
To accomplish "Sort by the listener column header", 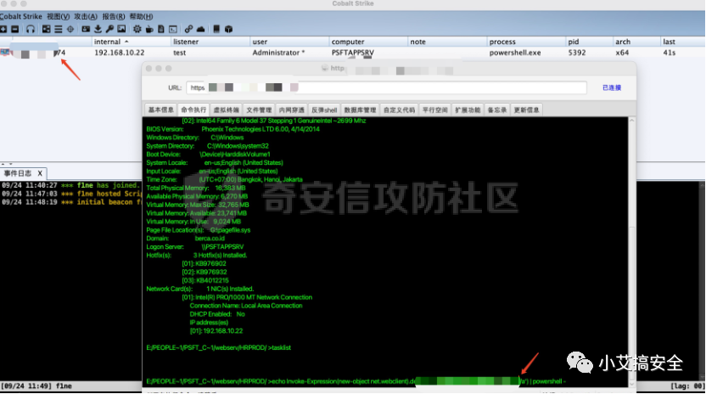I will click(x=210, y=42).
